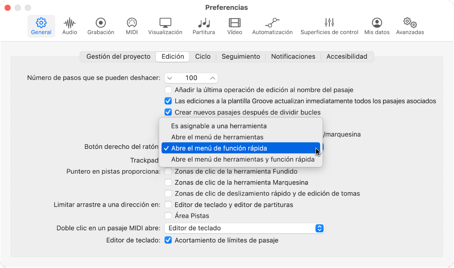Switch to Gestión del proyecto tab
This screenshot has height=268, width=454.
[118, 57]
